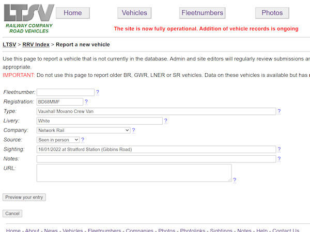Click help question mark beside Notes field
Image resolution: width=310 pixels, height=232 pixels.
279,159
